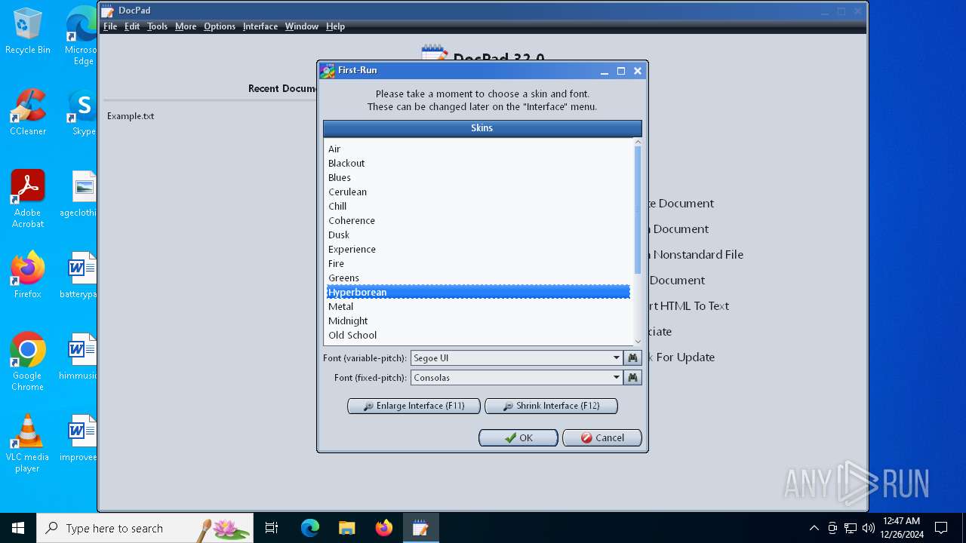
Task: Open Microsoft Edge desktop shortcut
Action: 82,36
